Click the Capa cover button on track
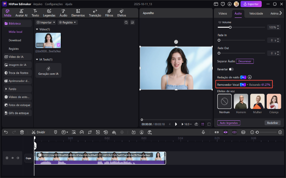Viewport: 286px width, 178px height. click(29, 158)
